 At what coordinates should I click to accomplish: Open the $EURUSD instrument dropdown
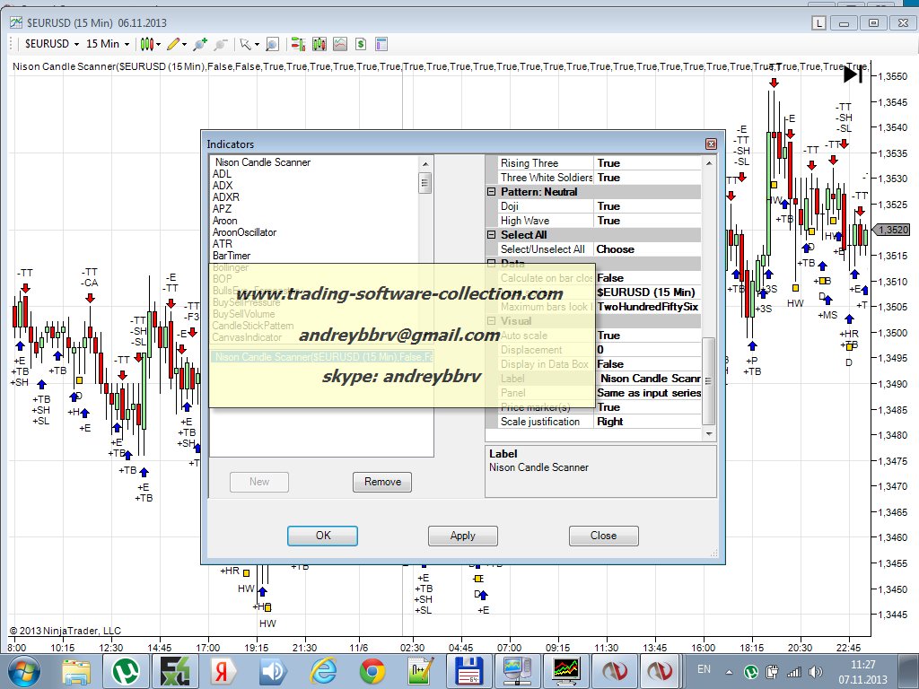tap(52, 43)
